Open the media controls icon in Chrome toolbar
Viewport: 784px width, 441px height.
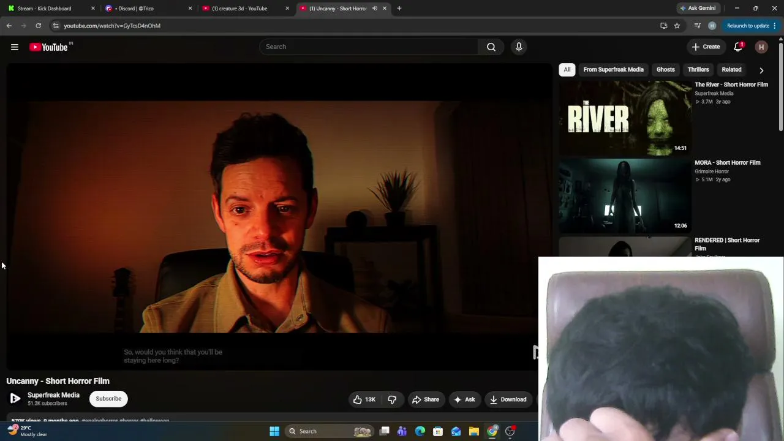(x=697, y=26)
